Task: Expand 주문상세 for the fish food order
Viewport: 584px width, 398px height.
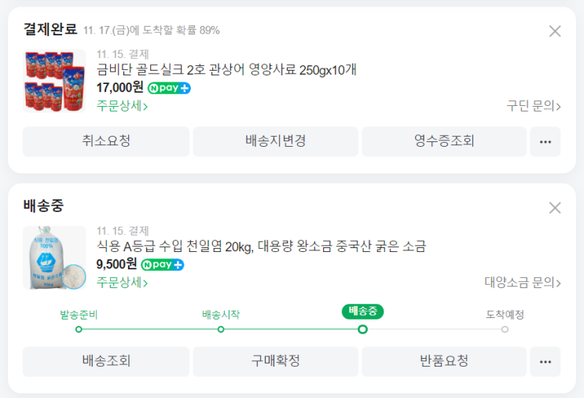Action: point(123,106)
